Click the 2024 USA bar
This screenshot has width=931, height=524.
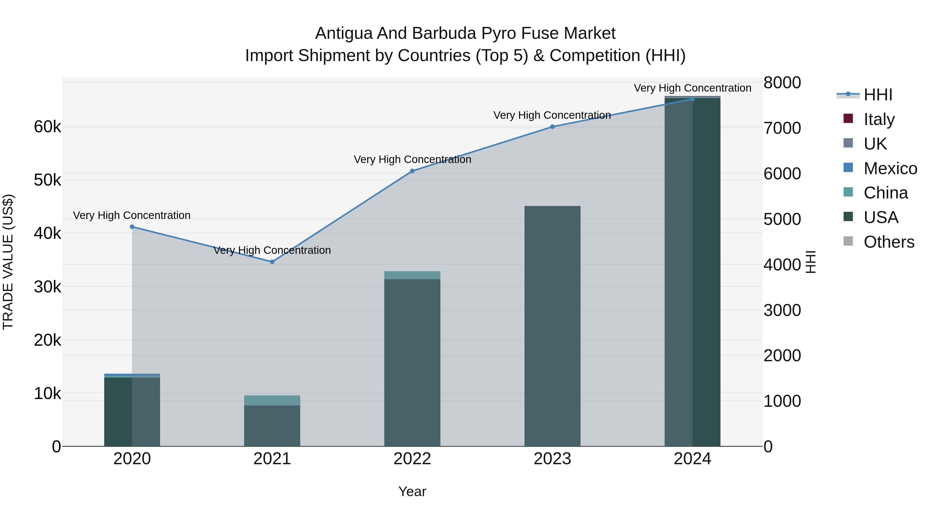[x=693, y=272]
